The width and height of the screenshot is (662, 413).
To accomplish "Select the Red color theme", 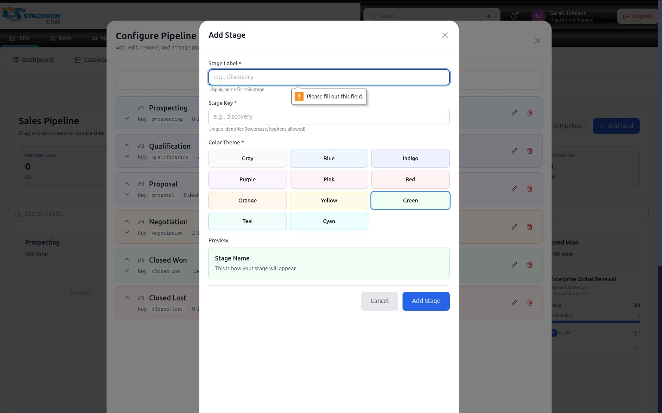I will tap(410, 180).
